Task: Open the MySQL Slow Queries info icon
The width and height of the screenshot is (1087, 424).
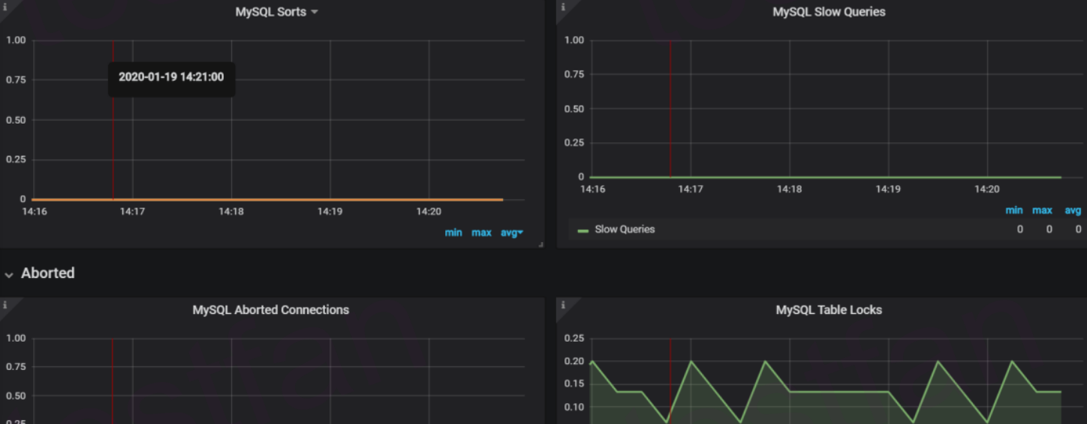Action: (562, 6)
